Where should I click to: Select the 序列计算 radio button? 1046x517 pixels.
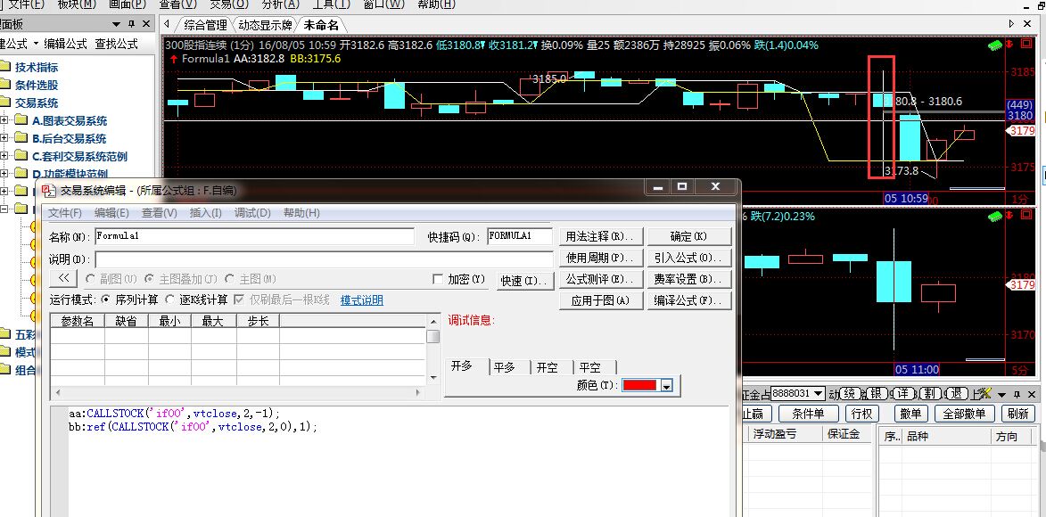click(106, 300)
